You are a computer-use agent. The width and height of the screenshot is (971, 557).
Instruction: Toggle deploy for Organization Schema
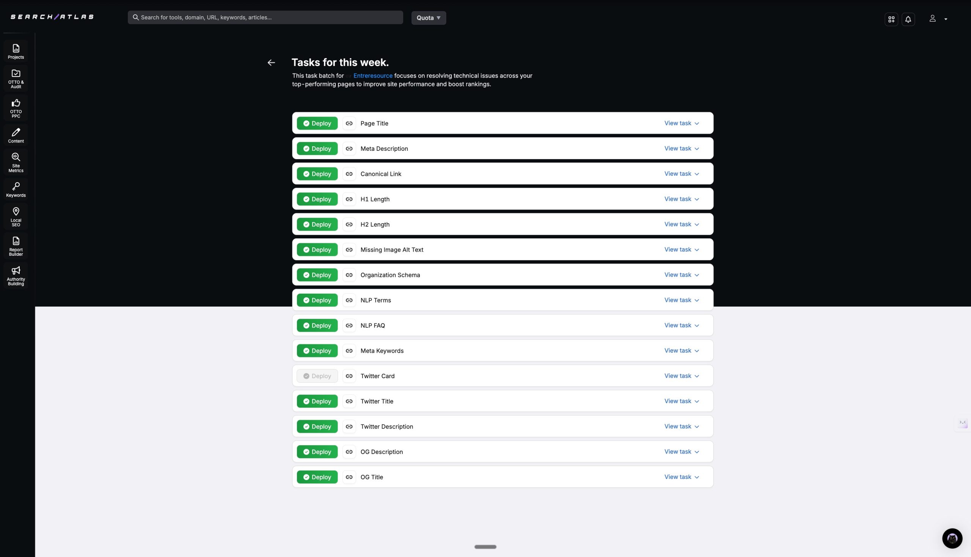click(317, 275)
